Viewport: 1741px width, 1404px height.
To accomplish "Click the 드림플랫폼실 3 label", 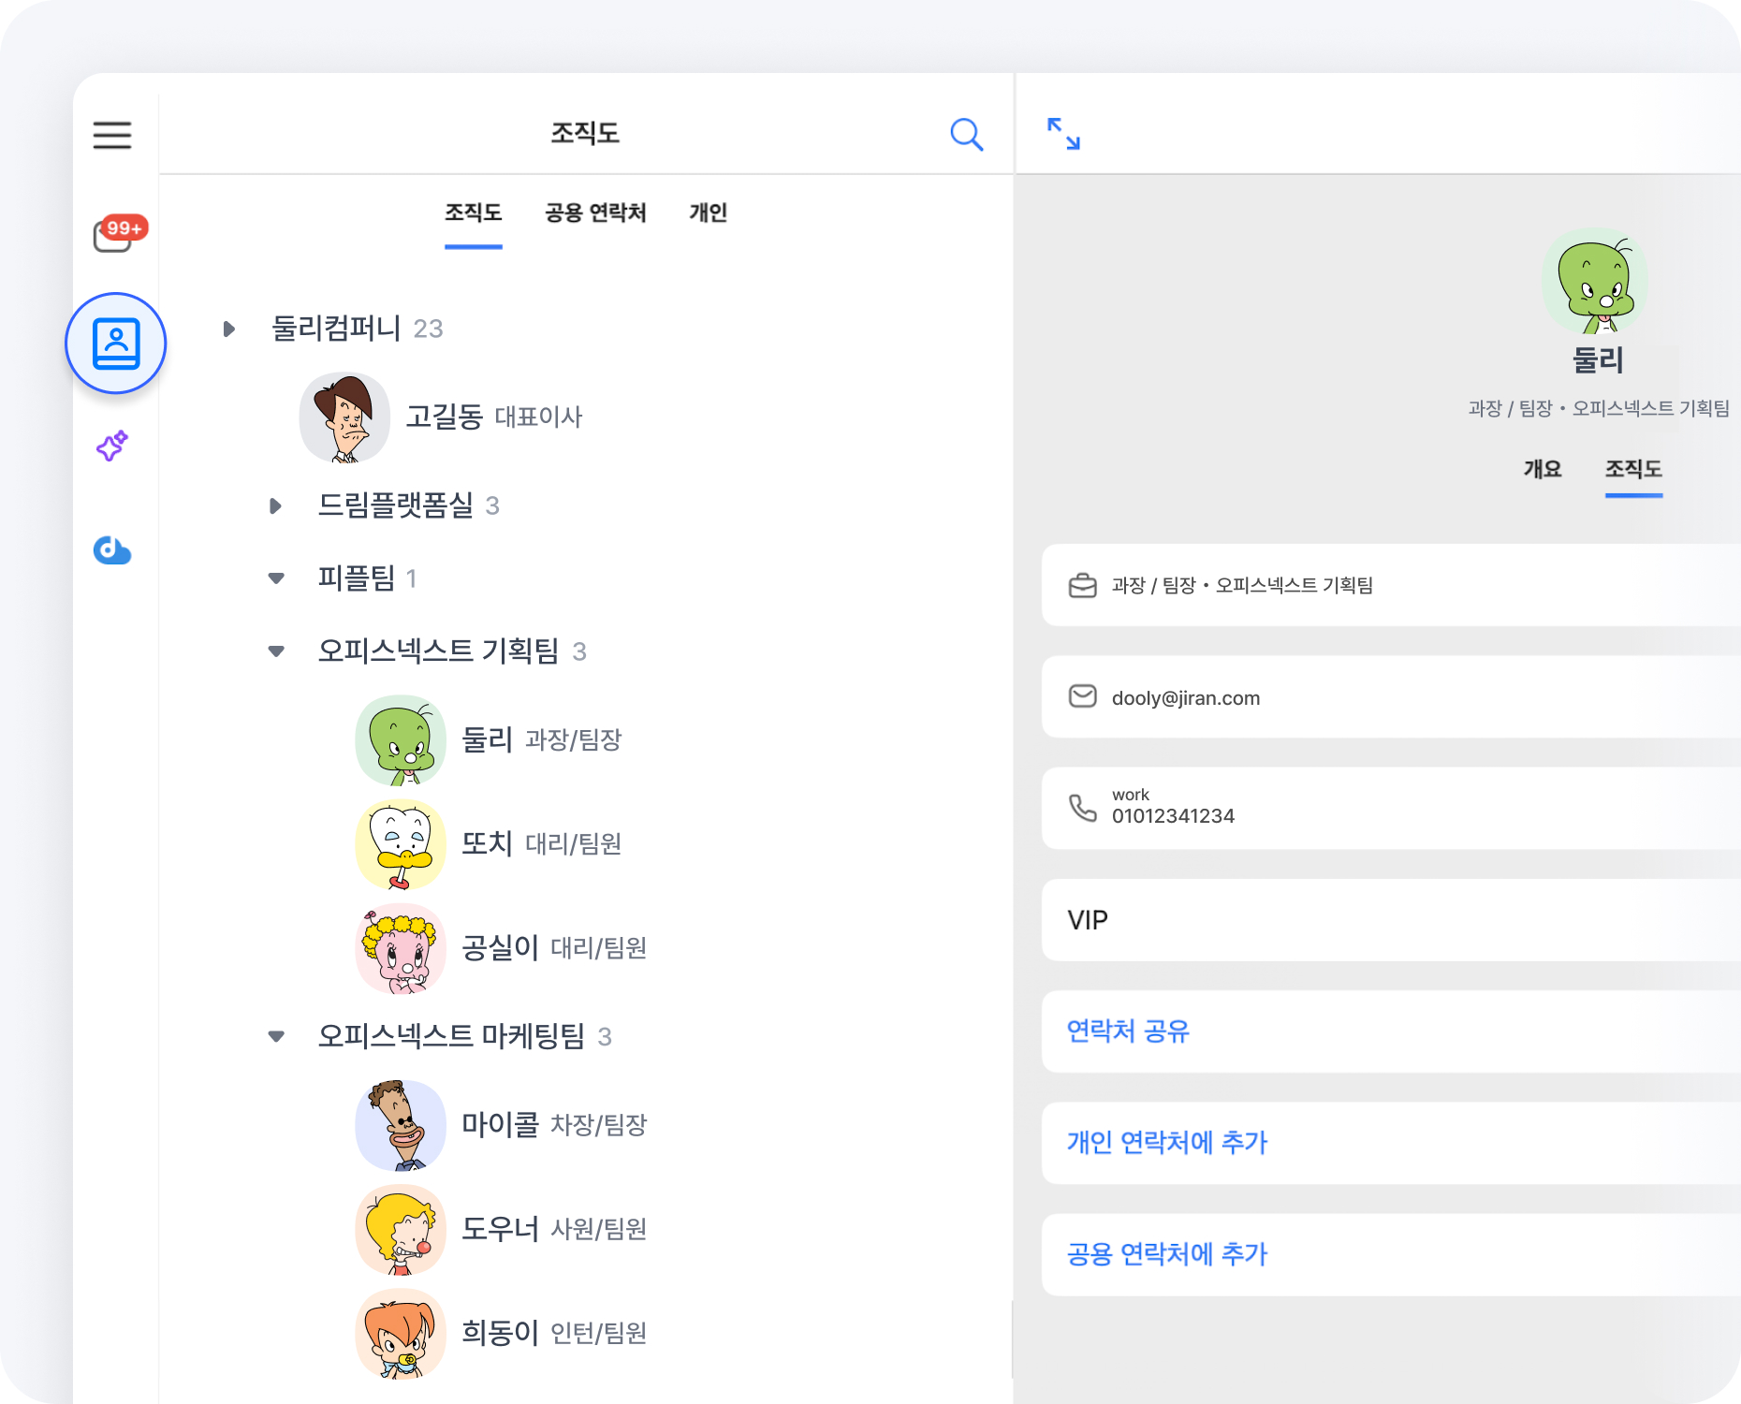I will click(409, 505).
